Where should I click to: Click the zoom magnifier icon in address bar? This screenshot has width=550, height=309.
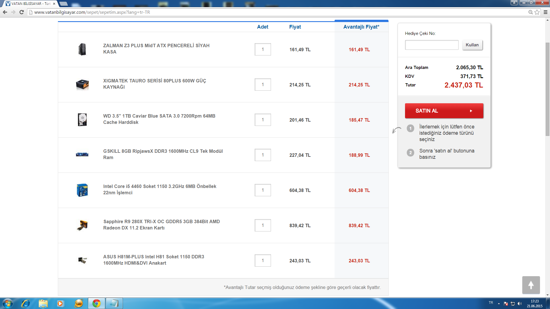[531, 12]
